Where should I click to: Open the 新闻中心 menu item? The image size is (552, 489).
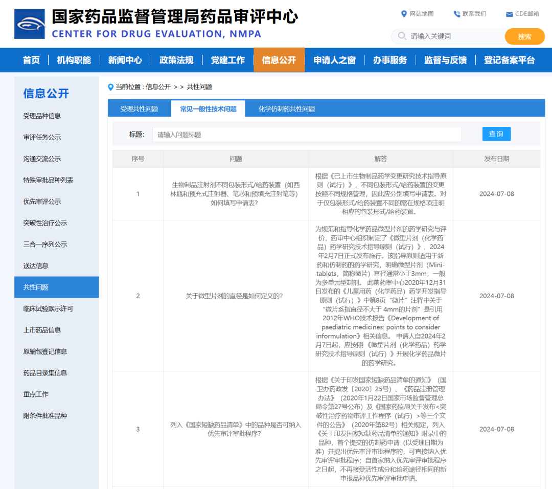pos(125,60)
